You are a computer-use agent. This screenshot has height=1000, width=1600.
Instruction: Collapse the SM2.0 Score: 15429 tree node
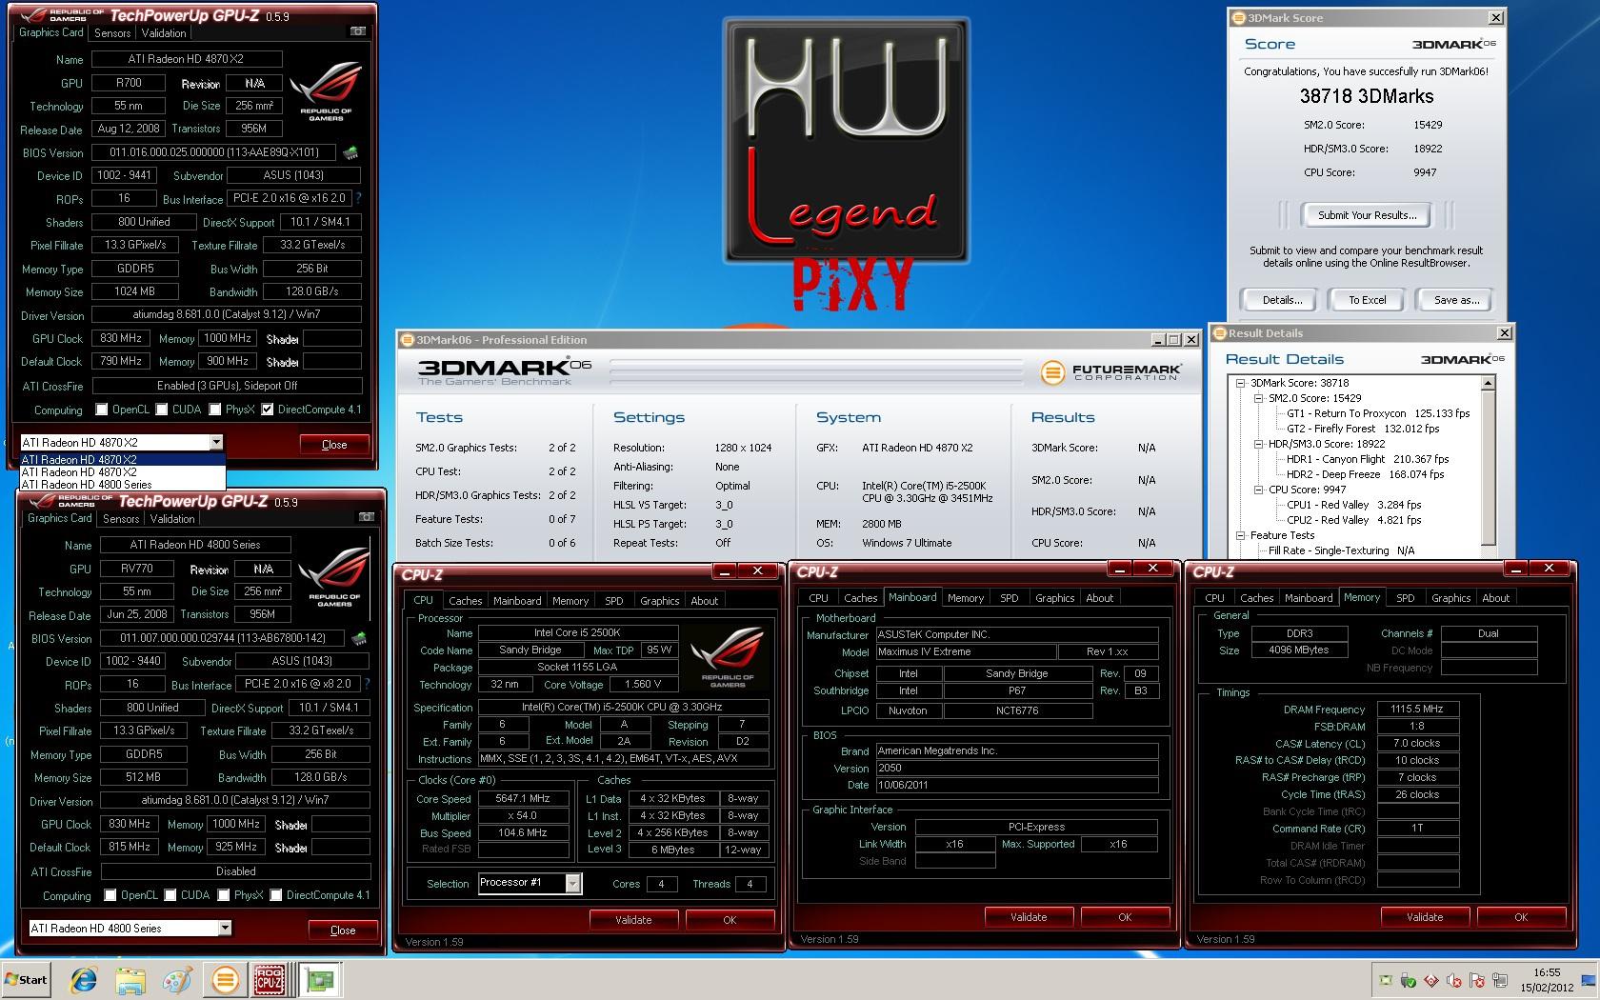(1258, 398)
